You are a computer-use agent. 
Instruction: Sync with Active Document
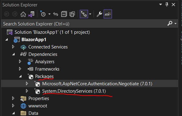56,14
